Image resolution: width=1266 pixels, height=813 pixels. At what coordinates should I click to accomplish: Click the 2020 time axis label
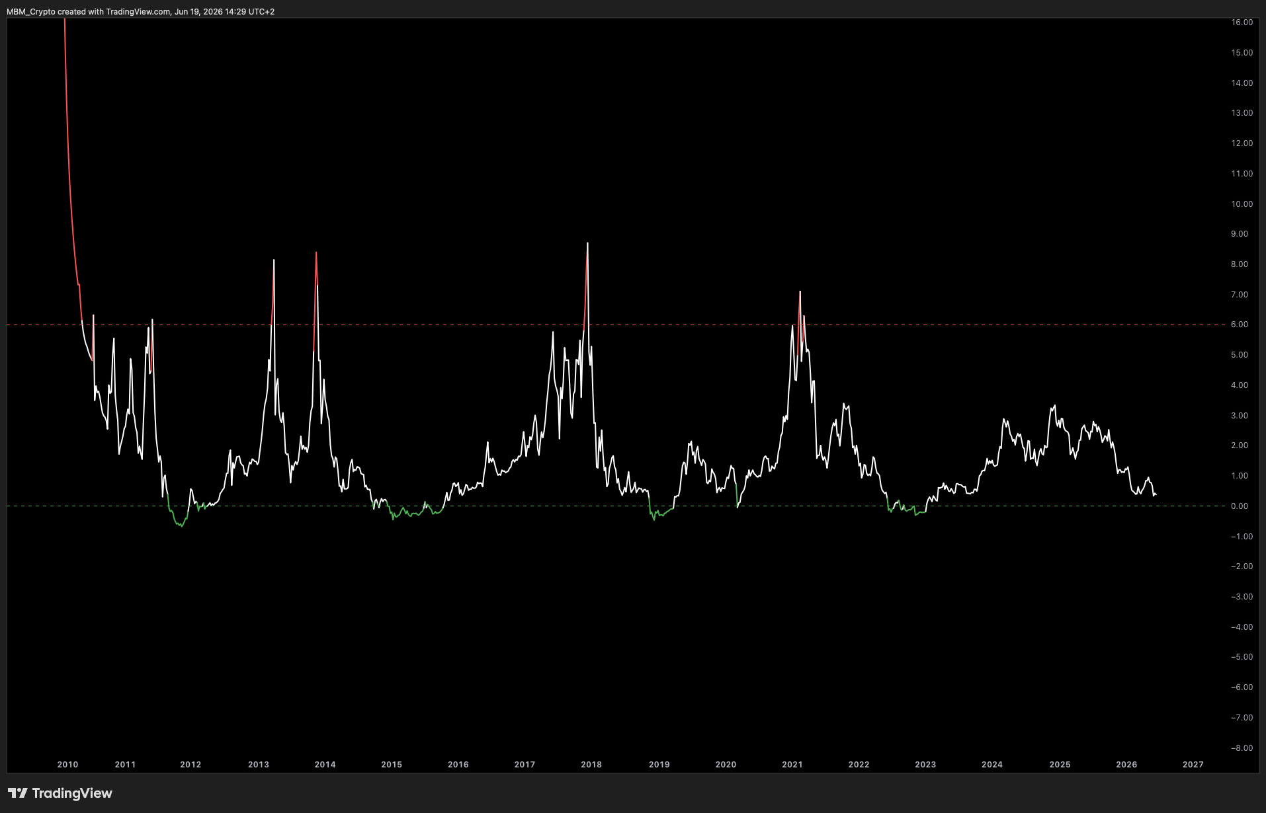pyautogui.click(x=726, y=765)
